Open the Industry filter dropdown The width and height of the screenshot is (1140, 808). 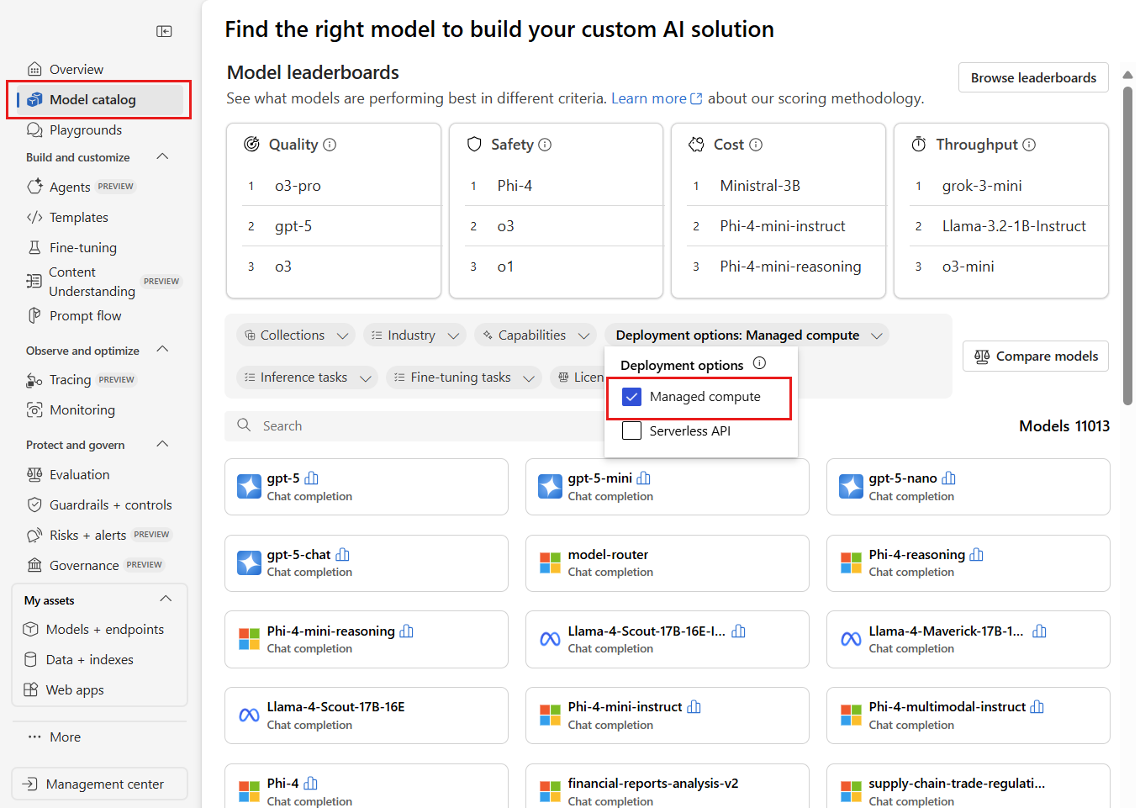(x=414, y=335)
